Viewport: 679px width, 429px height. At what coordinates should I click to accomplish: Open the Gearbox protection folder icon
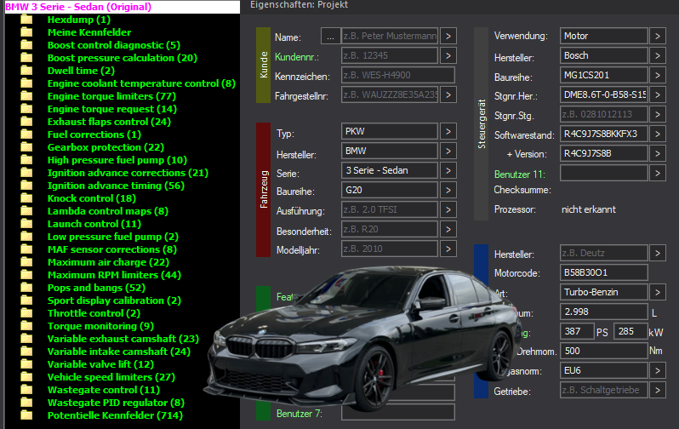[27, 147]
